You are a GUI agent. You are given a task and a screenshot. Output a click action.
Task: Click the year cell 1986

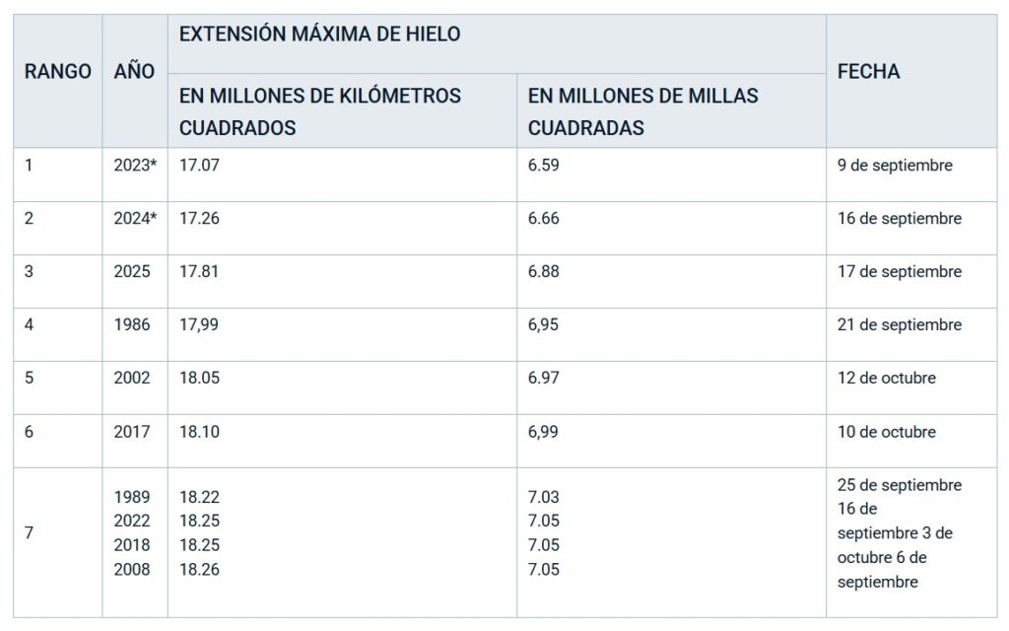(132, 324)
